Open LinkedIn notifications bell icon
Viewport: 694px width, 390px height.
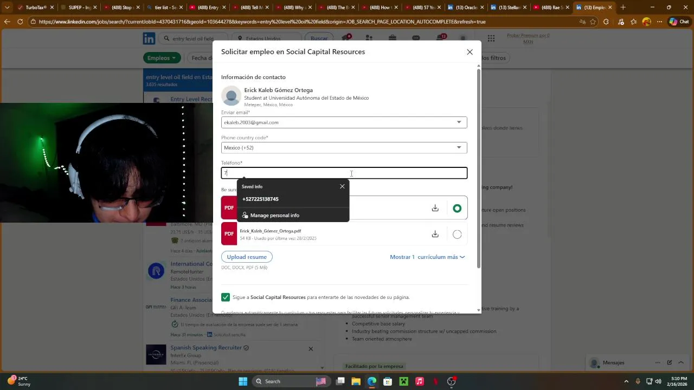tap(440, 38)
